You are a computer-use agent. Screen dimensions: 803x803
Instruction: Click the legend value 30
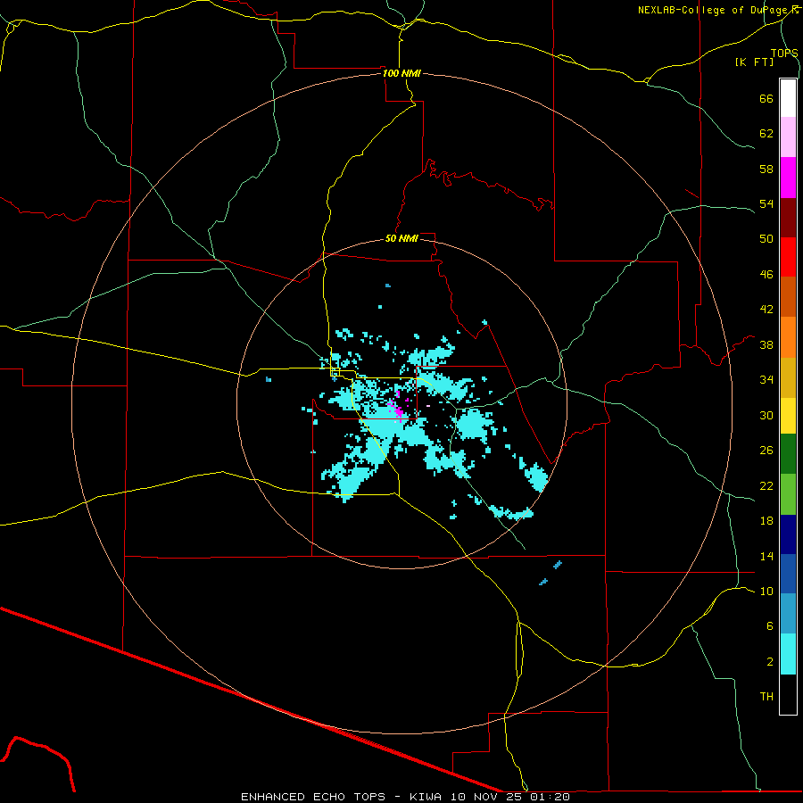pos(766,415)
